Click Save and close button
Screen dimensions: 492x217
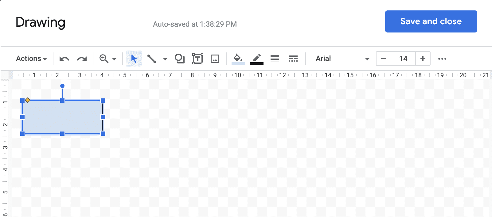click(431, 21)
